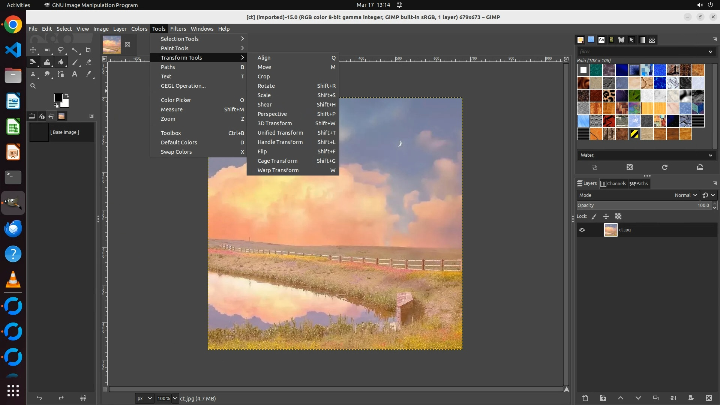Refresh patterns with the reload icon
The height and width of the screenshot is (405, 720).
click(x=664, y=167)
